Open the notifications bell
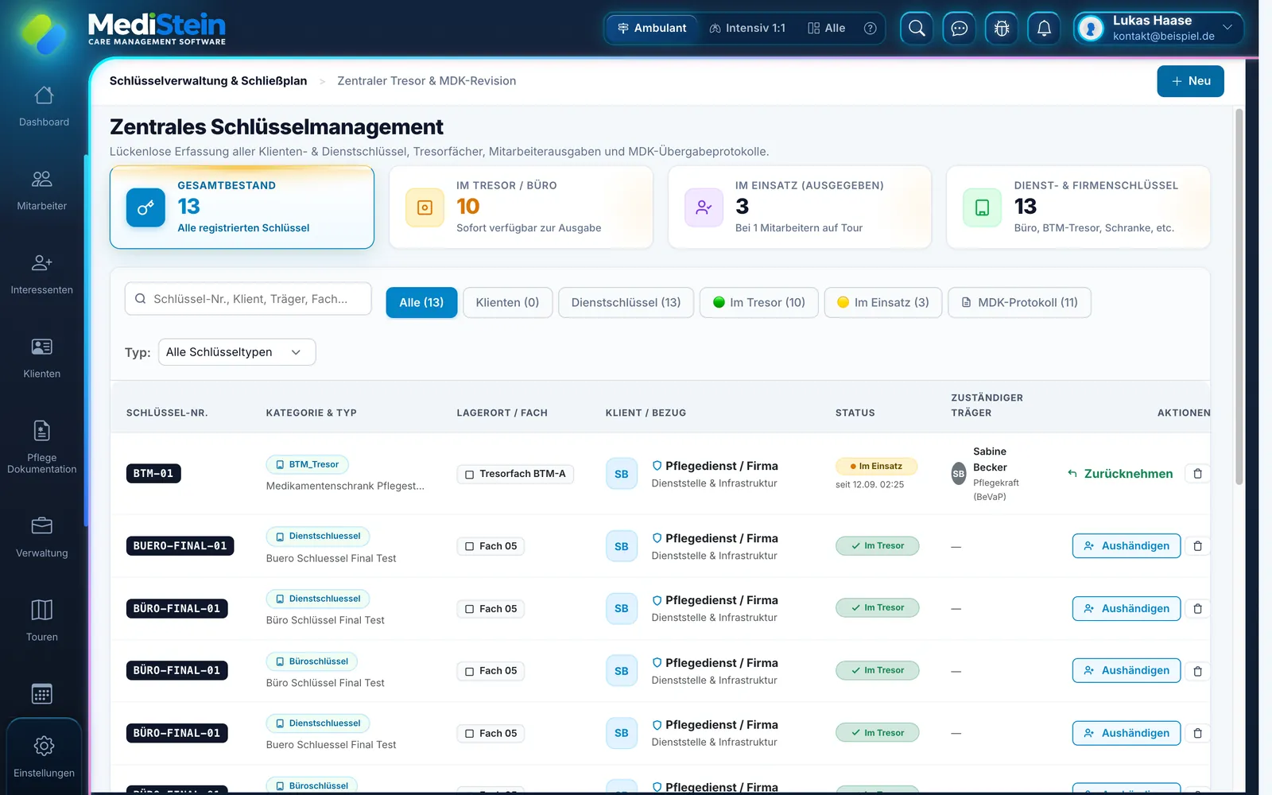1272x795 pixels. point(1045,29)
